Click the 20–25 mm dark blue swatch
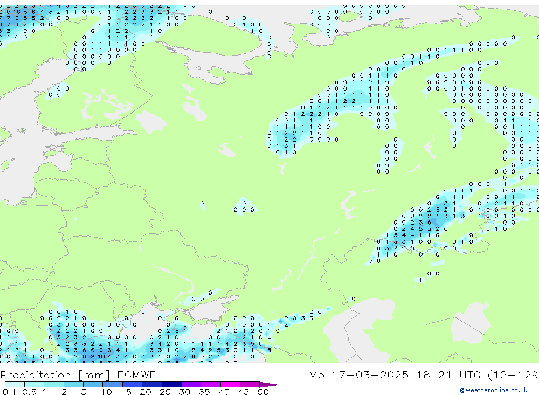The width and height of the screenshot is (539, 395). pyautogui.click(x=152, y=384)
